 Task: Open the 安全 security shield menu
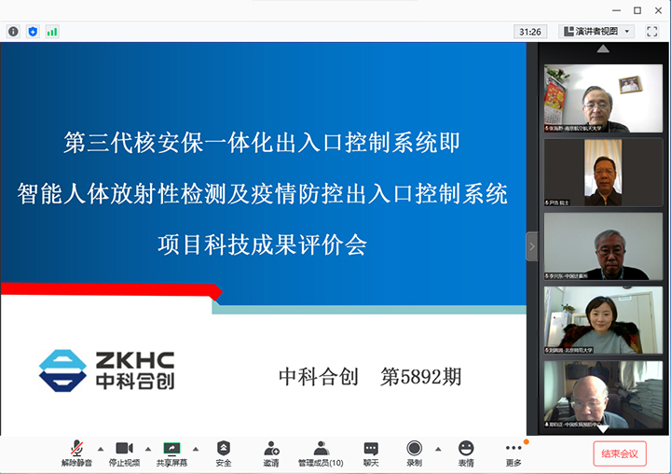tap(224, 453)
